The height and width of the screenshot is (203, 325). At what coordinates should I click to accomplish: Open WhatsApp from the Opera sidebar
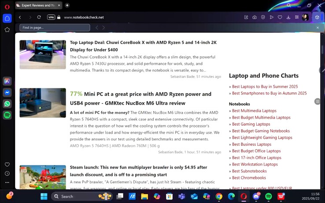click(7, 104)
